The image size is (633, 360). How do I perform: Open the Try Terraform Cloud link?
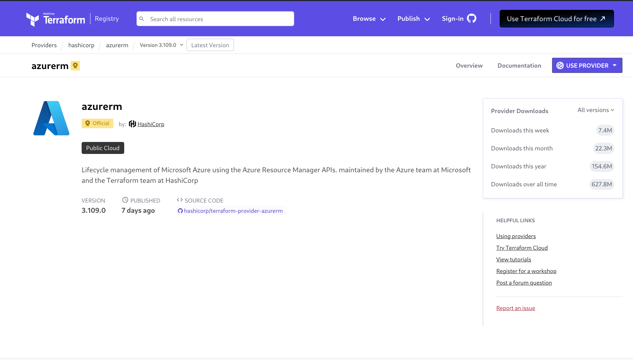(x=522, y=248)
